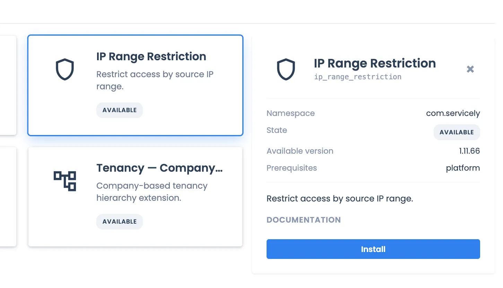
Task: Select the IP Range Restriction card title
Action: pos(151,56)
